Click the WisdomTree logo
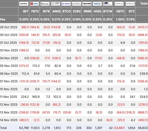Image resolution: width=148 pixels, height=131 pixels. (x=108, y=4)
